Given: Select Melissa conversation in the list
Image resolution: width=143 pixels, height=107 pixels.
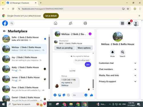Looking at the screenshot, I should tap(24, 49).
